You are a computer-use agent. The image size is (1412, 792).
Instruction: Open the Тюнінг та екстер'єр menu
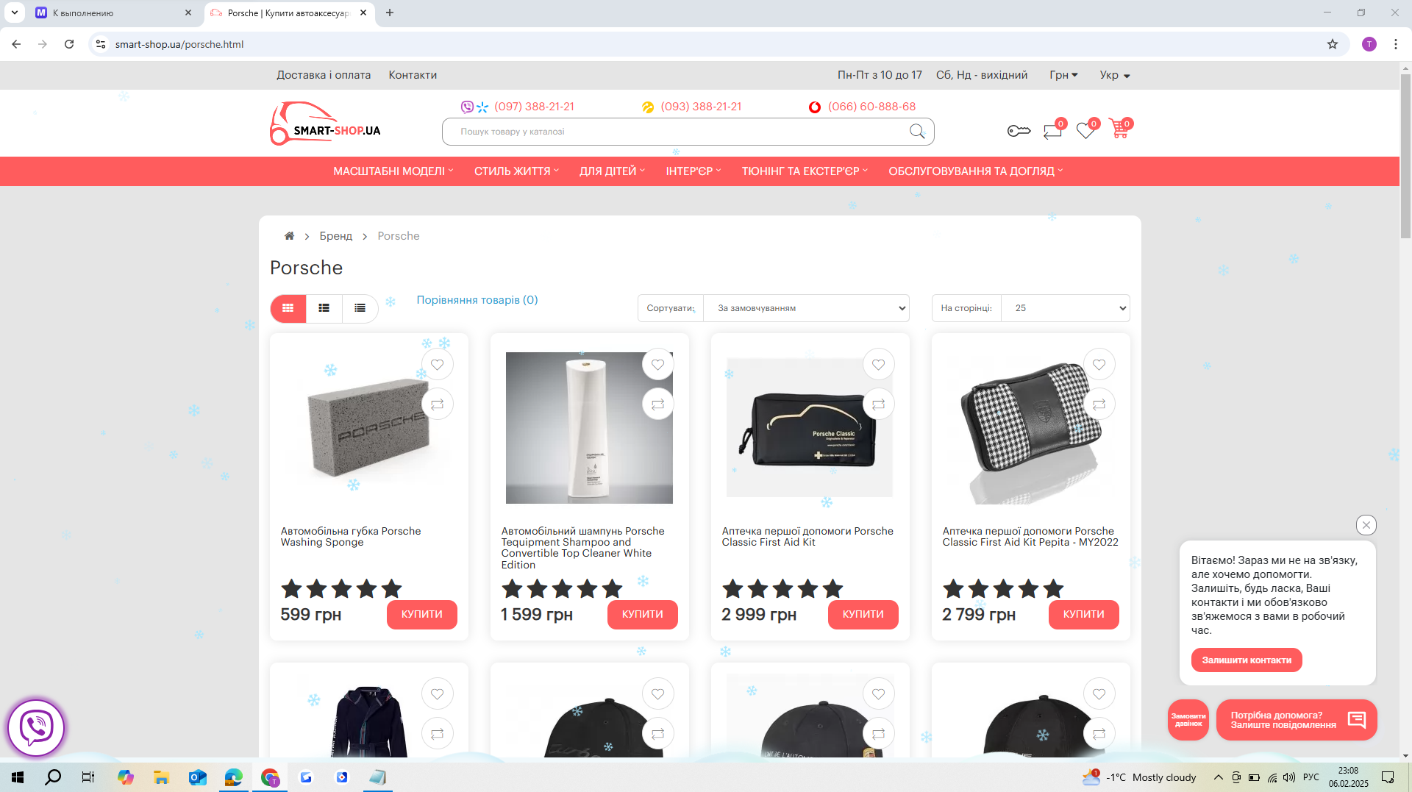pyautogui.click(x=805, y=171)
